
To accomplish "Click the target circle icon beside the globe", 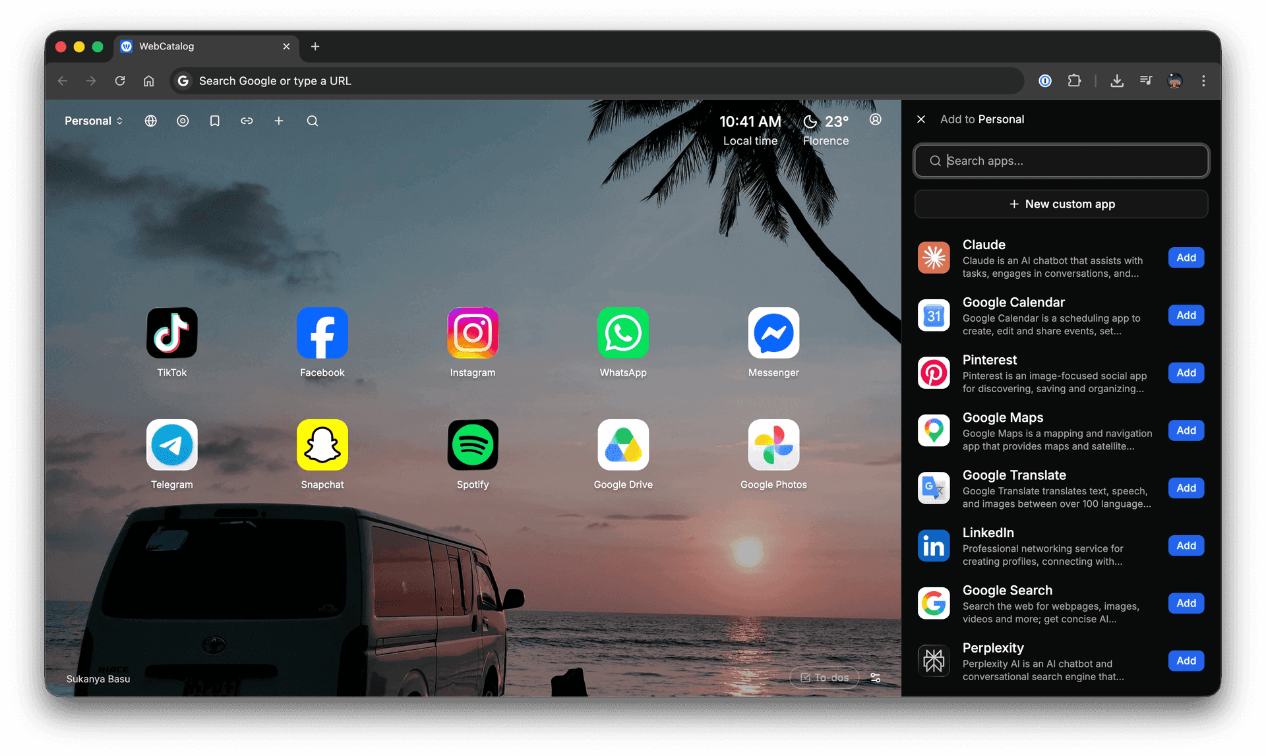I will (x=183, y=121).
